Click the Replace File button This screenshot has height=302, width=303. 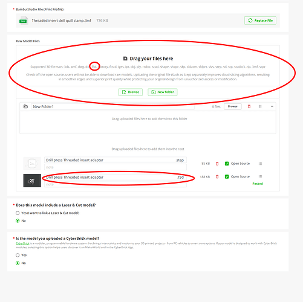click(260, 21)
